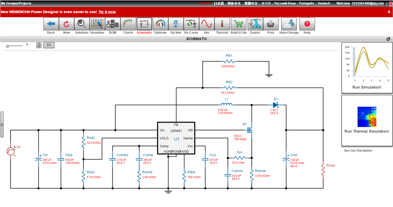Image resolution: width=393 pixels, height=207 pixels.
Task: Select the Cout capacitor symbol
Action: click(x=286, y=159)
